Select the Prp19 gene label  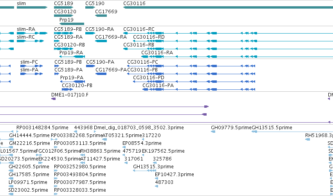click(66, 20)
